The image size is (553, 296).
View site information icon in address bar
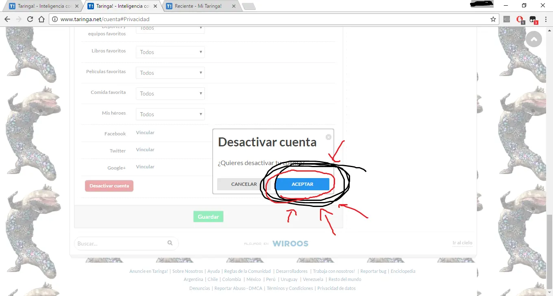coord(54,19)
